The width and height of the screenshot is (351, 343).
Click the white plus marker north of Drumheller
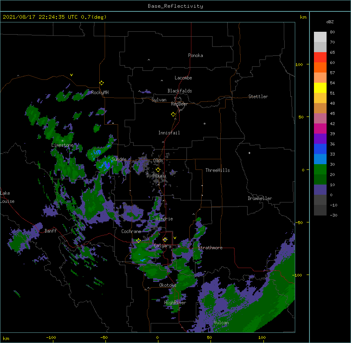249,153
